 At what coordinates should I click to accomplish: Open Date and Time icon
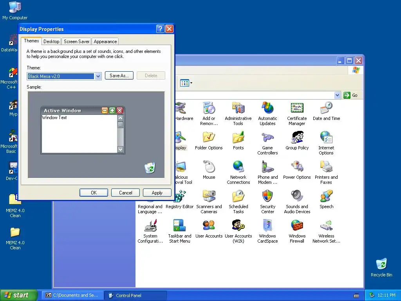(326, 111)
